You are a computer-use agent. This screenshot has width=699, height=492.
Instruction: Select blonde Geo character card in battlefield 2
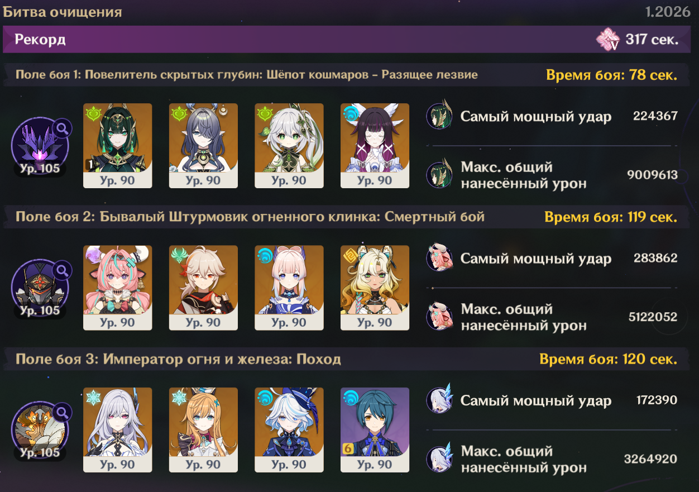tap(375, 288)
